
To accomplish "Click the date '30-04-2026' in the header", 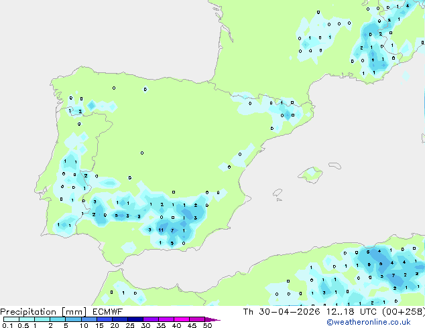I will click(289, 312).
